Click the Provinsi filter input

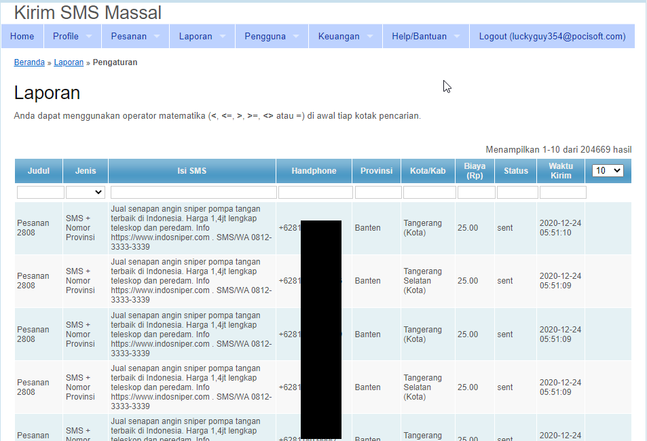click(x=378, y=192)
